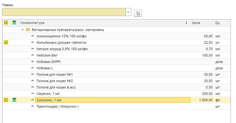Click unit уп of Мильбемакс row
Viewport: 236px width, 123px height.
click(217, 43)
